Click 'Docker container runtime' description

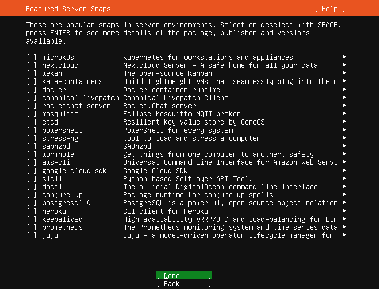172,90
